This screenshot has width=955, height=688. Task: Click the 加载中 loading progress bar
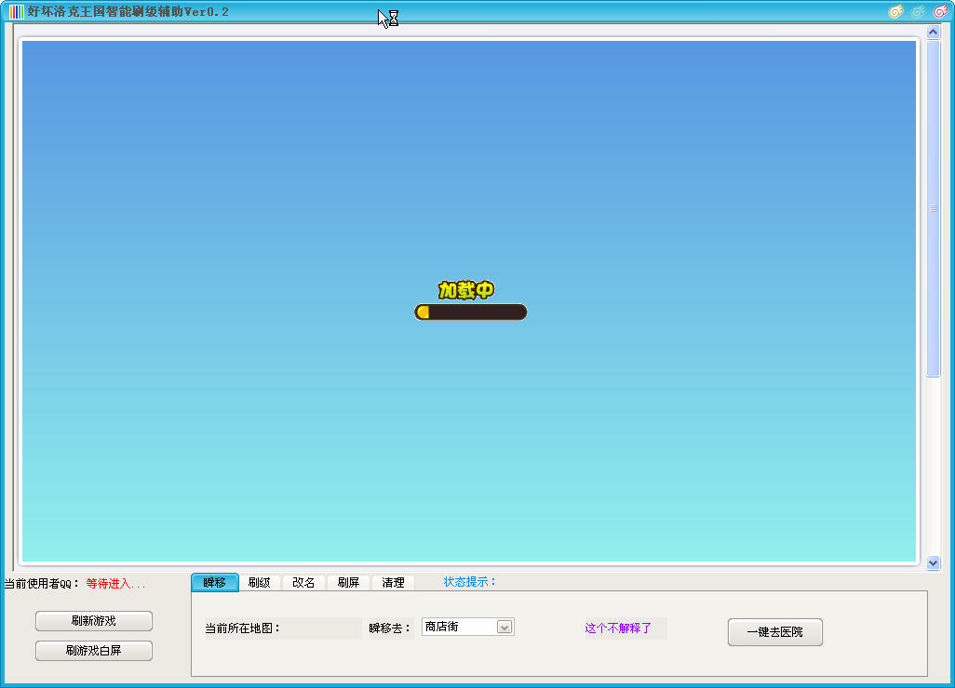tap(471, 312)
